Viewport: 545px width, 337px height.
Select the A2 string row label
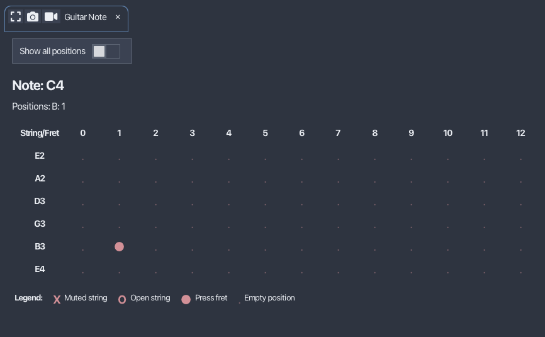(40, 178)
